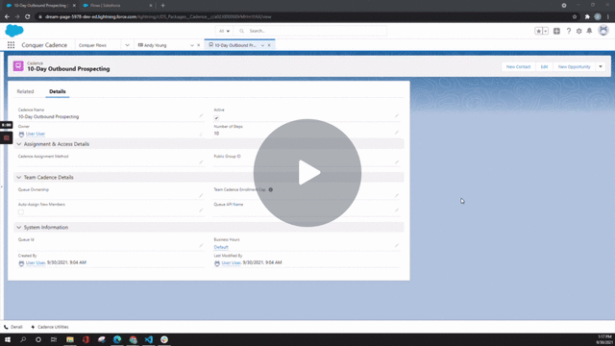Image resolution: width=615 pixels, height=346 pixels.
Task: Open Chrome extensions puzzle icon
Action: pyautogui.click(x=587, y=17)
